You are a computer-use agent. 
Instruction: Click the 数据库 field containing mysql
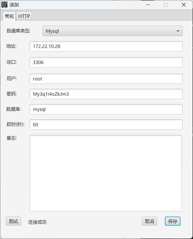(106, 109)
